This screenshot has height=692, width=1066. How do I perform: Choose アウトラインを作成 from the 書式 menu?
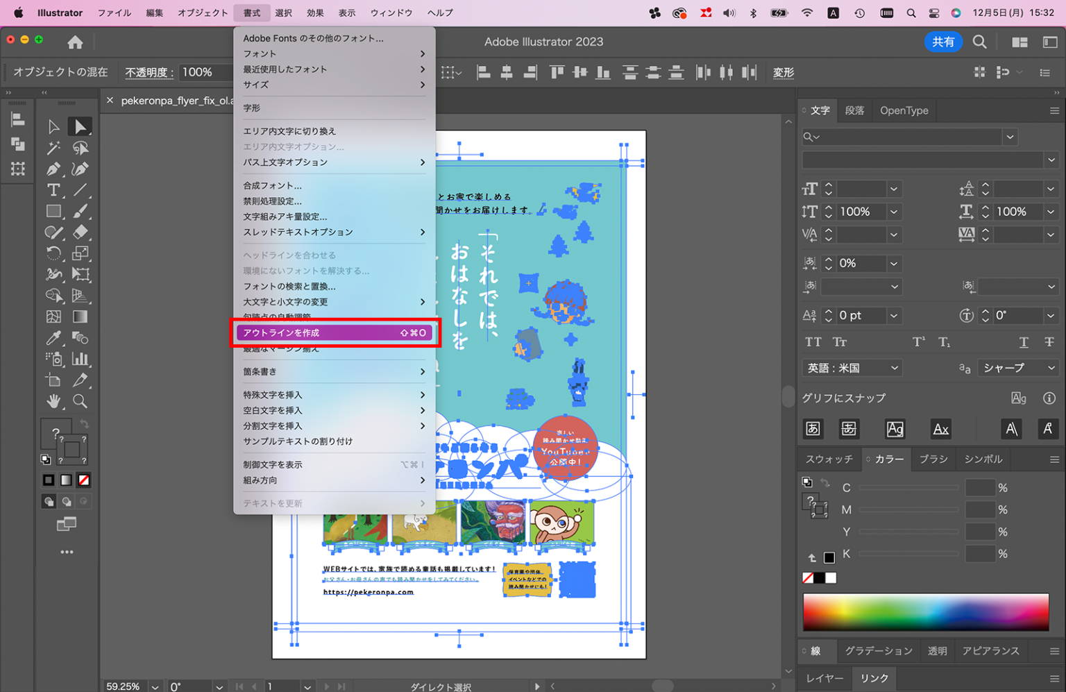pyautogui.click(x=333, y=332)
